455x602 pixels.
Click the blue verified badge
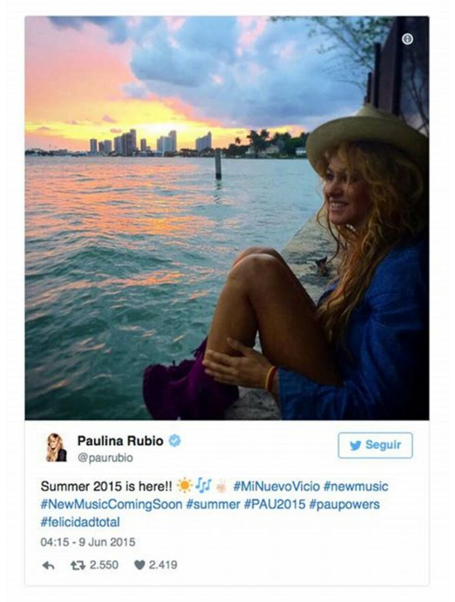tap(175, 441)
